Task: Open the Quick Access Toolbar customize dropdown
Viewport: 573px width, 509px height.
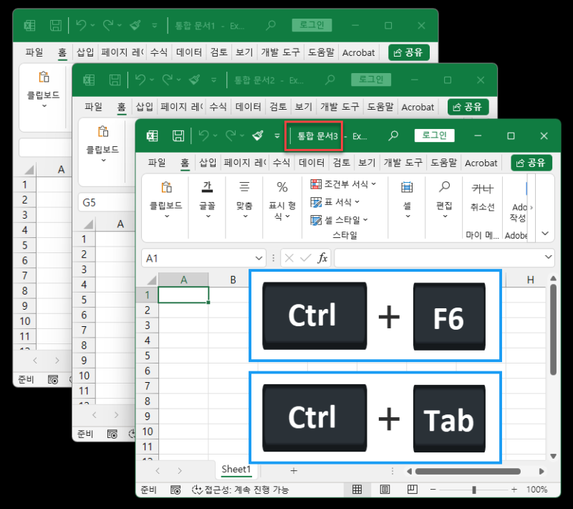Action: tap(277, 135)
